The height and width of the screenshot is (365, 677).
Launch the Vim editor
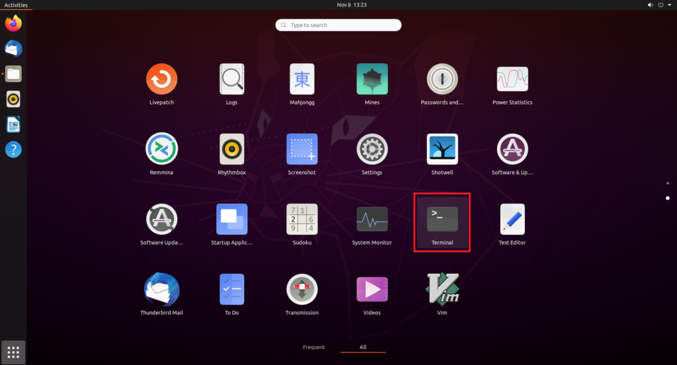[x=442, y=294]
